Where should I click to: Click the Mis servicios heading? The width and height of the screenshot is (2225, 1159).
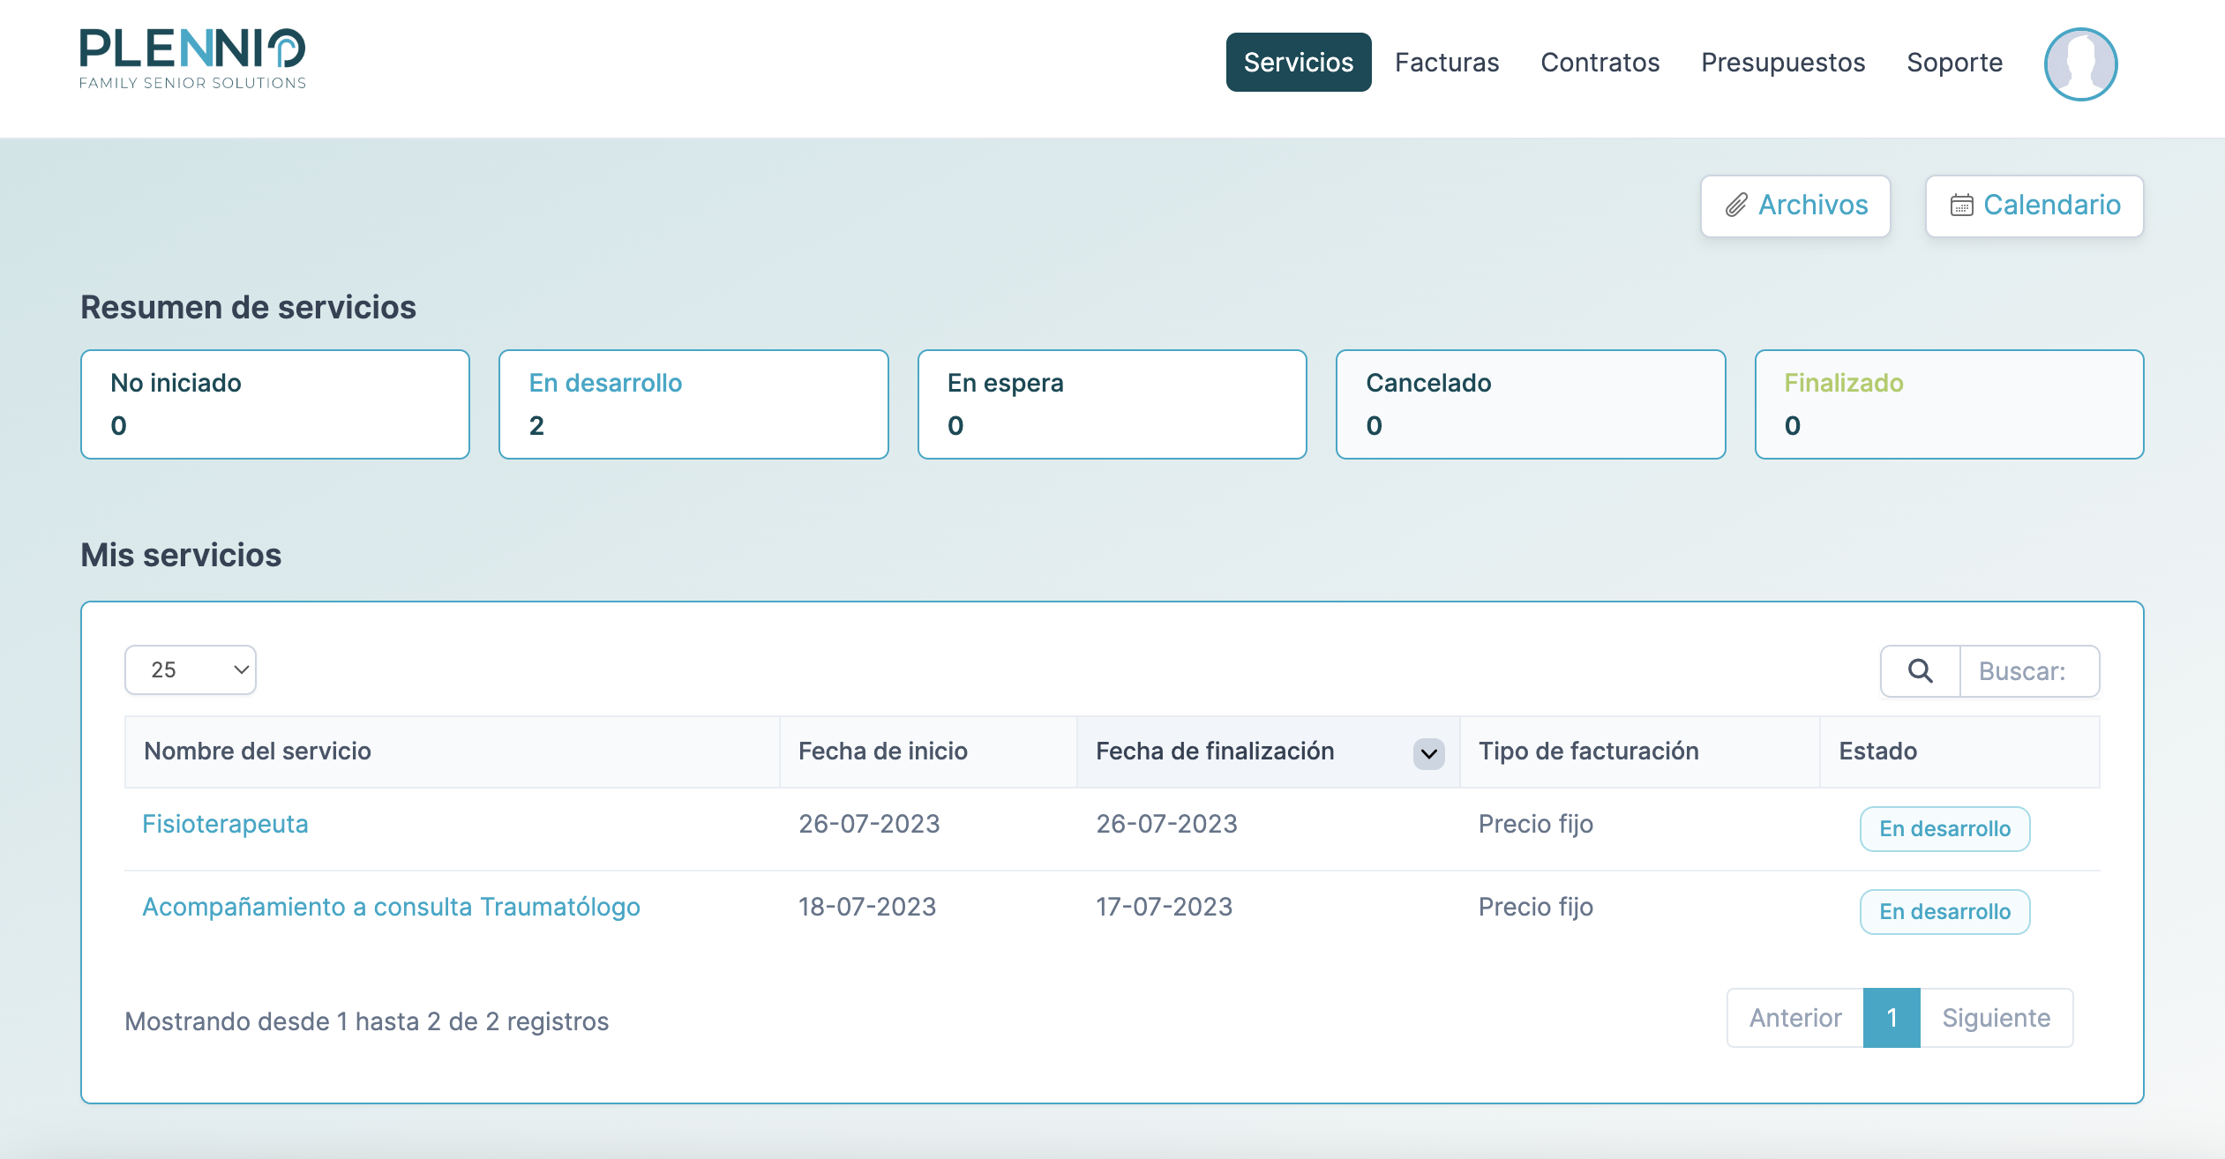click(x=181, y=555)
